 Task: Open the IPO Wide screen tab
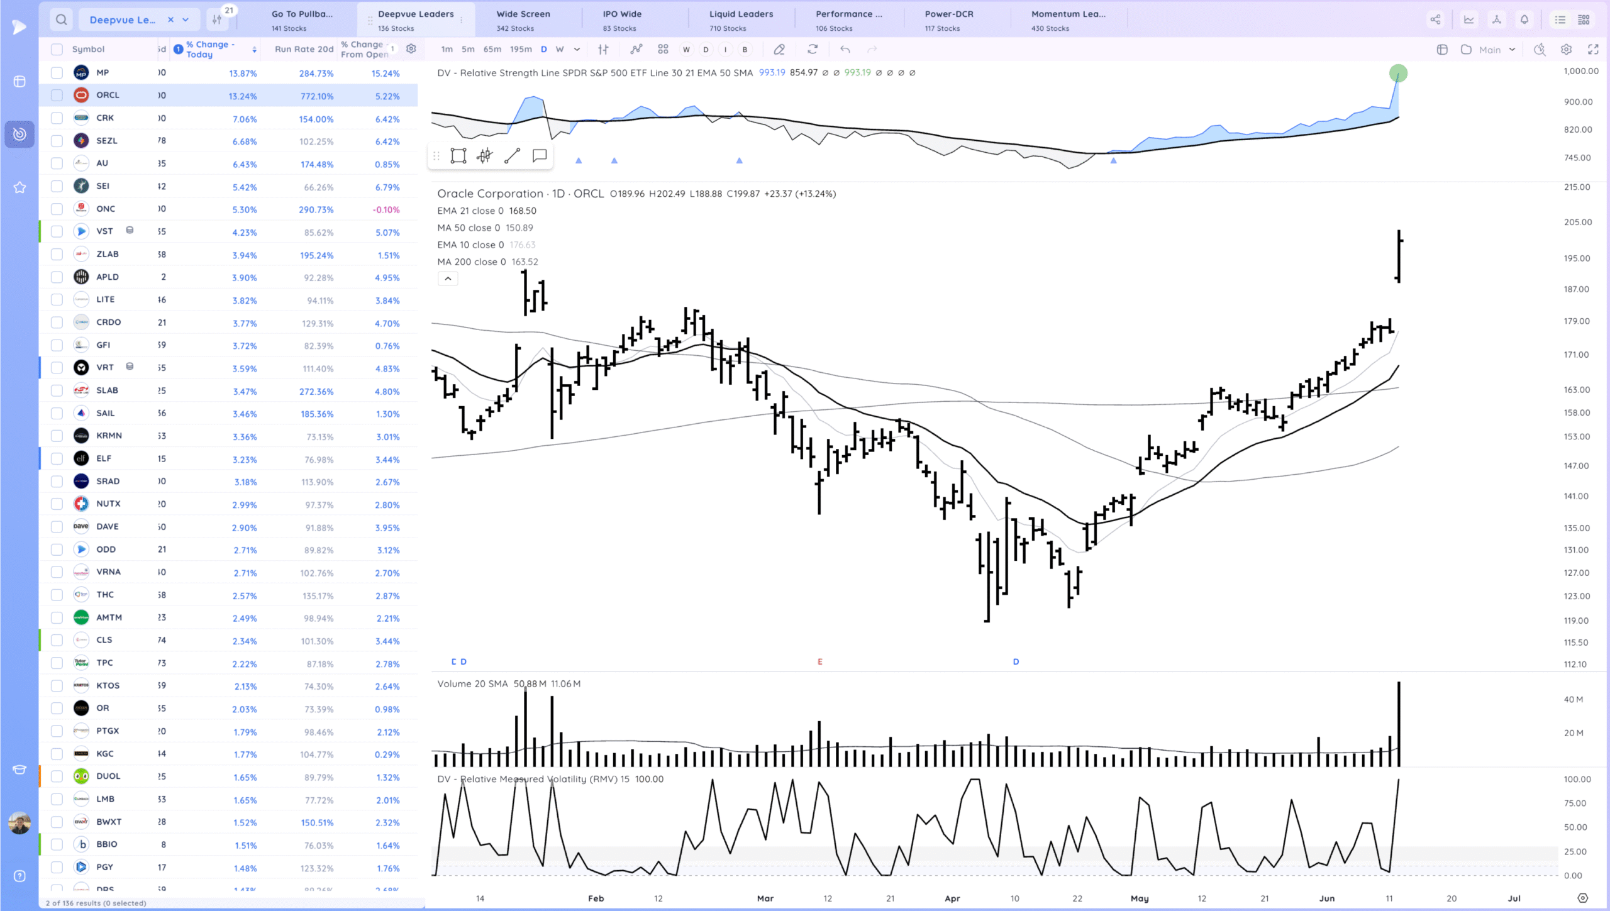coord(621,19)
